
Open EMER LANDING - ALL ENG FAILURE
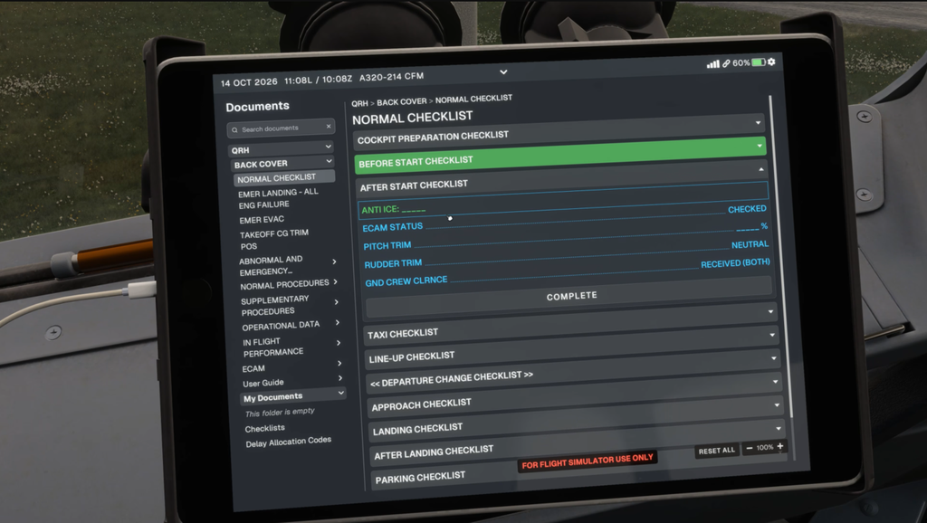click(278, 198)
